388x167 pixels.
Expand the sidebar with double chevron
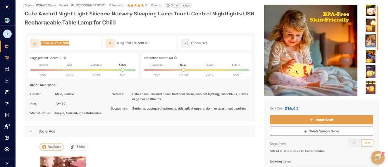tap(7, 162)
